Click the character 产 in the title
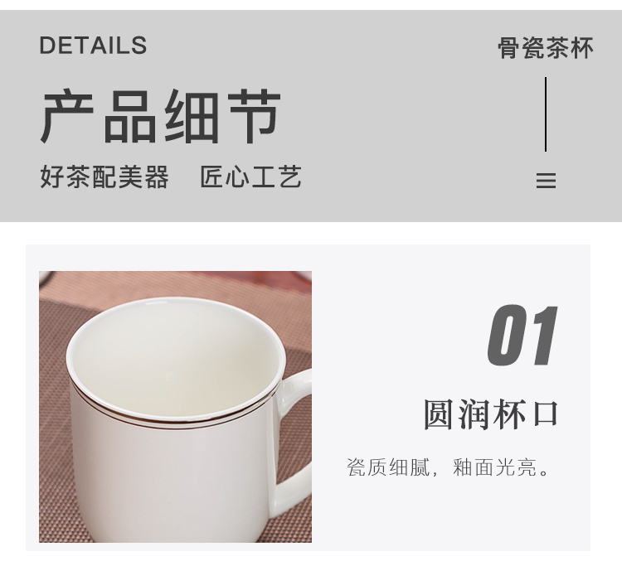 [x=67, y=116]
